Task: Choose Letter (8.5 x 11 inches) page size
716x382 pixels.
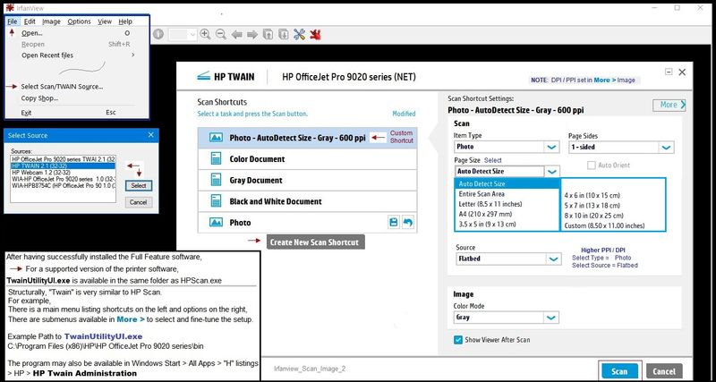Action: point(507,204)
